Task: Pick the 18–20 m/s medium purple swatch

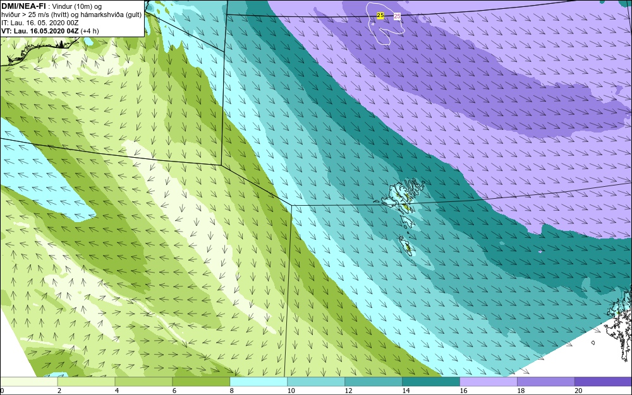Action: coord(546,382)
